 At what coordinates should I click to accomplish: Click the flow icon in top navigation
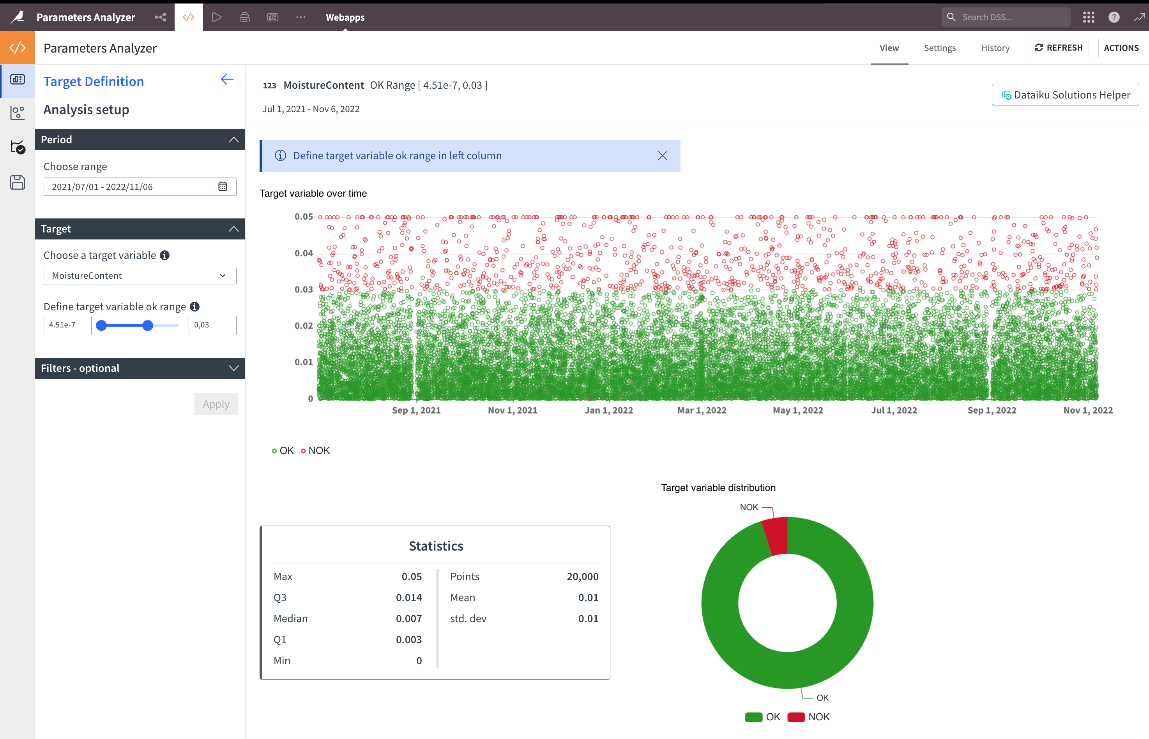(161, 17)
